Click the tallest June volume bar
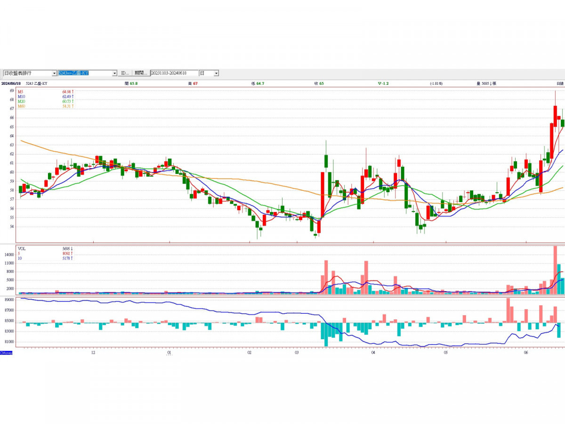Screen dimensions: 565x424 (555, 270)
